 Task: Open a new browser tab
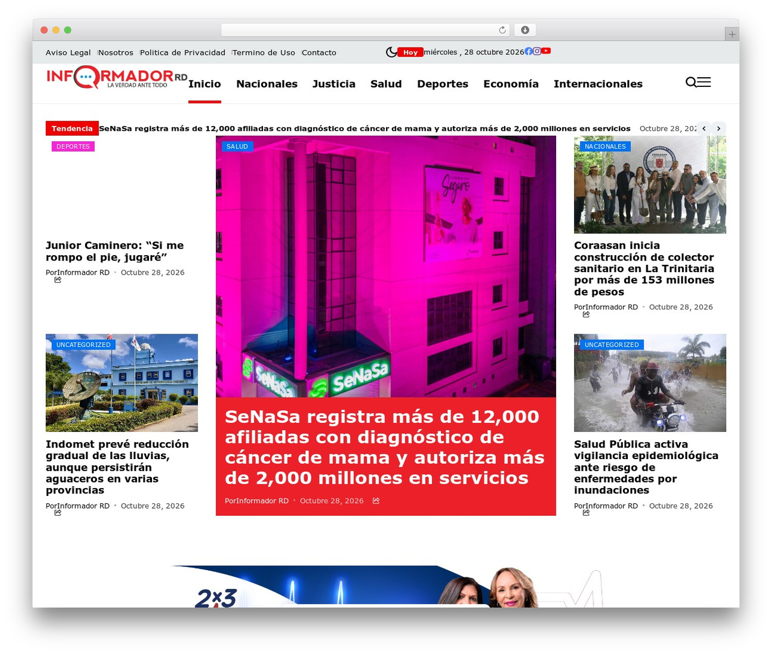click(732, 34)
